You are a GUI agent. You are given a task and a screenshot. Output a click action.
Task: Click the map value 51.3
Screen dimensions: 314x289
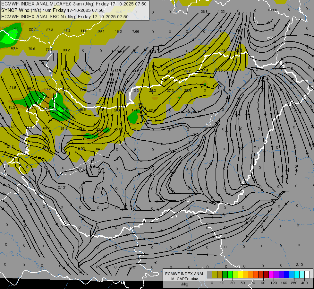(x=48, y=89)
